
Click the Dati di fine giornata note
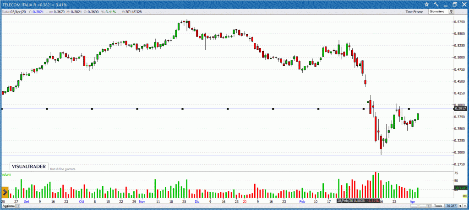click(62, 169)
